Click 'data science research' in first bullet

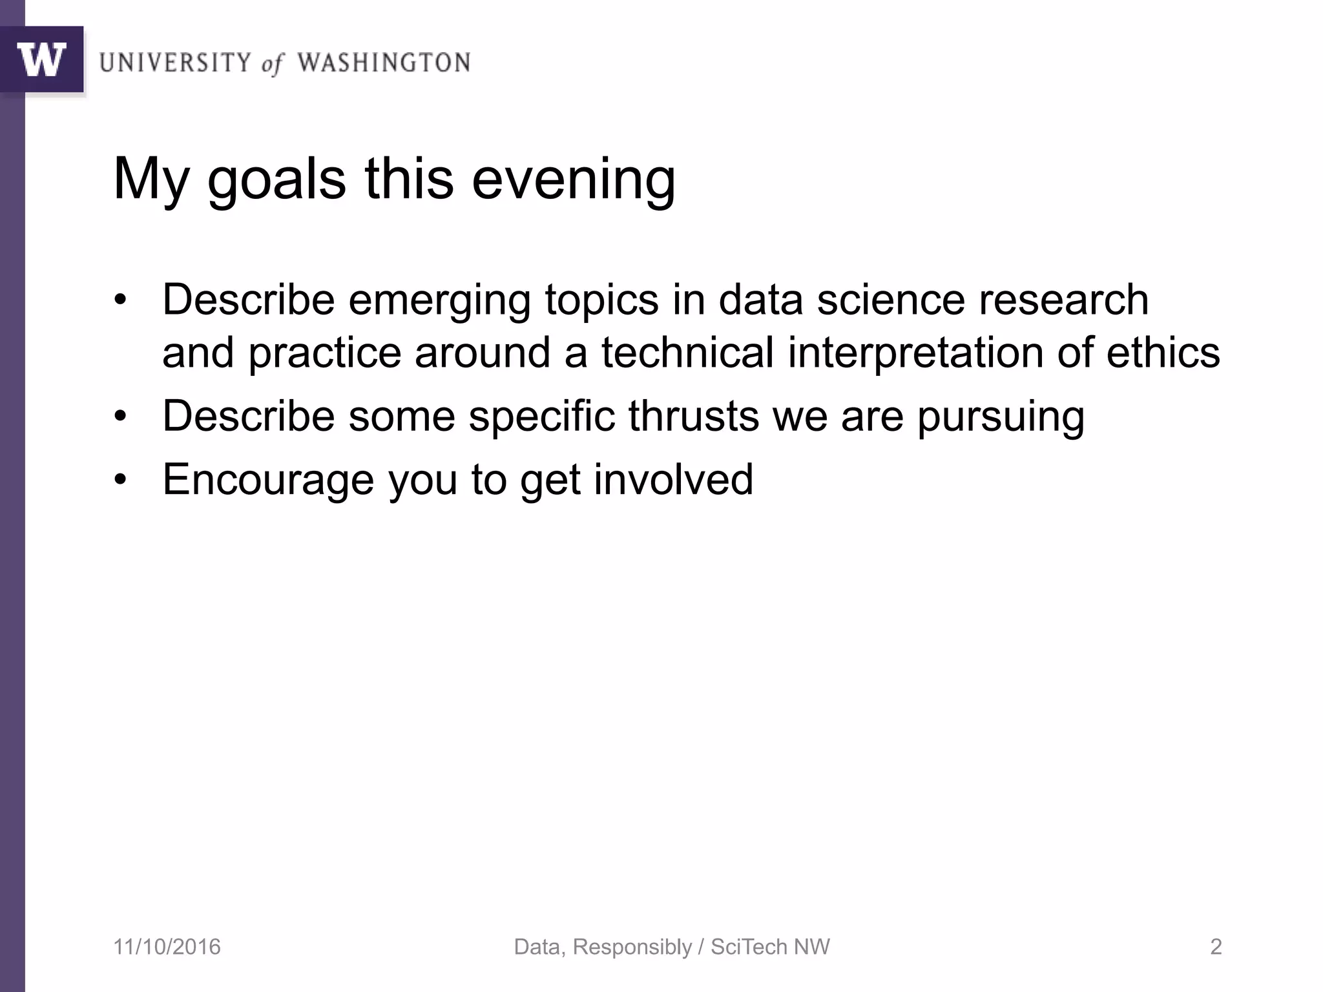point(933,300)
